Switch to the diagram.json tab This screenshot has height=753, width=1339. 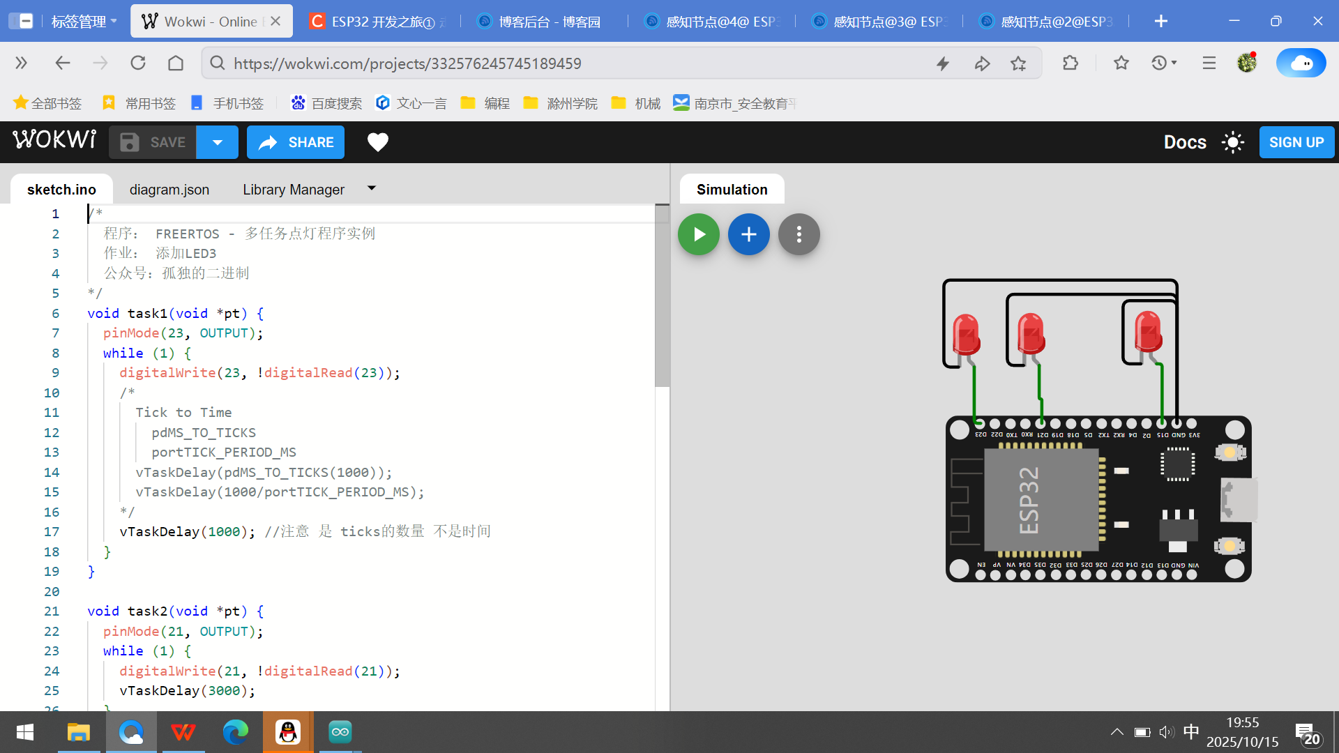click(169, 190)
